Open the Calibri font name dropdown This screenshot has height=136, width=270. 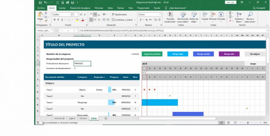tap(71, 14)
